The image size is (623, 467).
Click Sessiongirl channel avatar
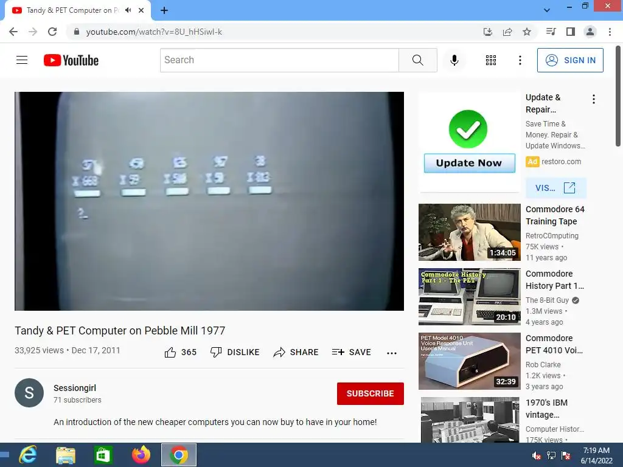pos(29,393)
